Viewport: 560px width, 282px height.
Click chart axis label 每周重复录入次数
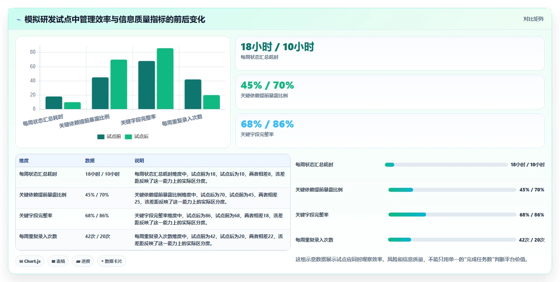(182, 120)
